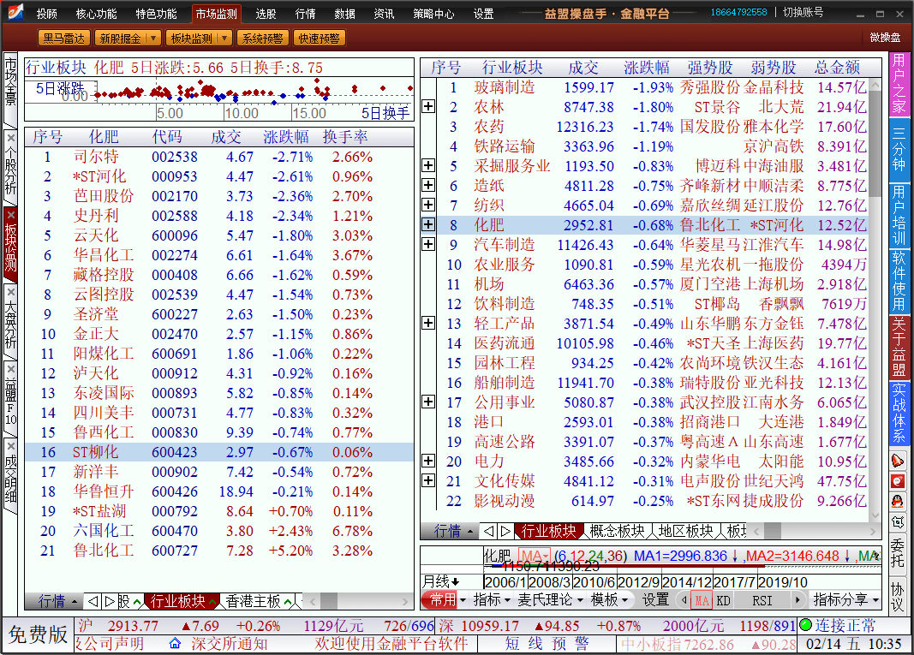
Task: Expand the 公用事业 sector row
Action: point(428,402)
